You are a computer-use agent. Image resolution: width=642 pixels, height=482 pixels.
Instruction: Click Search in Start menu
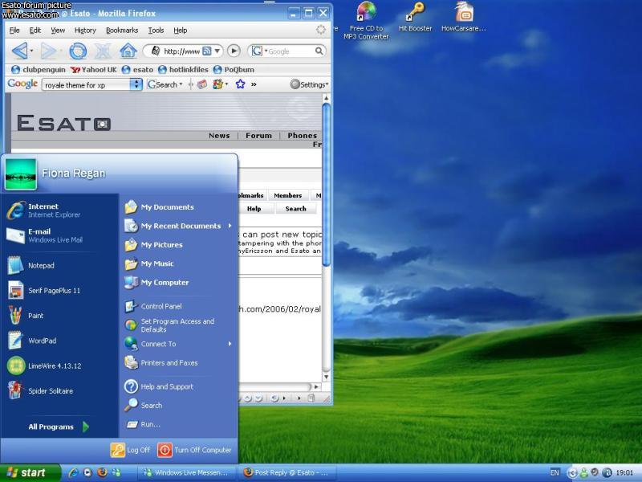pos(144,406)
